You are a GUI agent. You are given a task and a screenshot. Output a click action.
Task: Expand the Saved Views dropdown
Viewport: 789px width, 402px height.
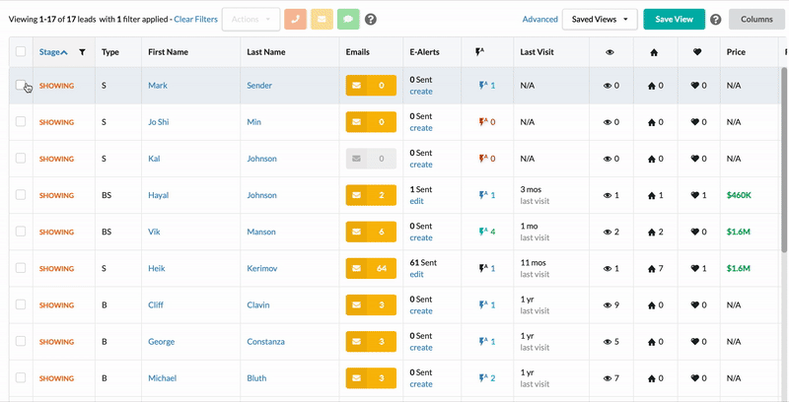tap(600, 19)
